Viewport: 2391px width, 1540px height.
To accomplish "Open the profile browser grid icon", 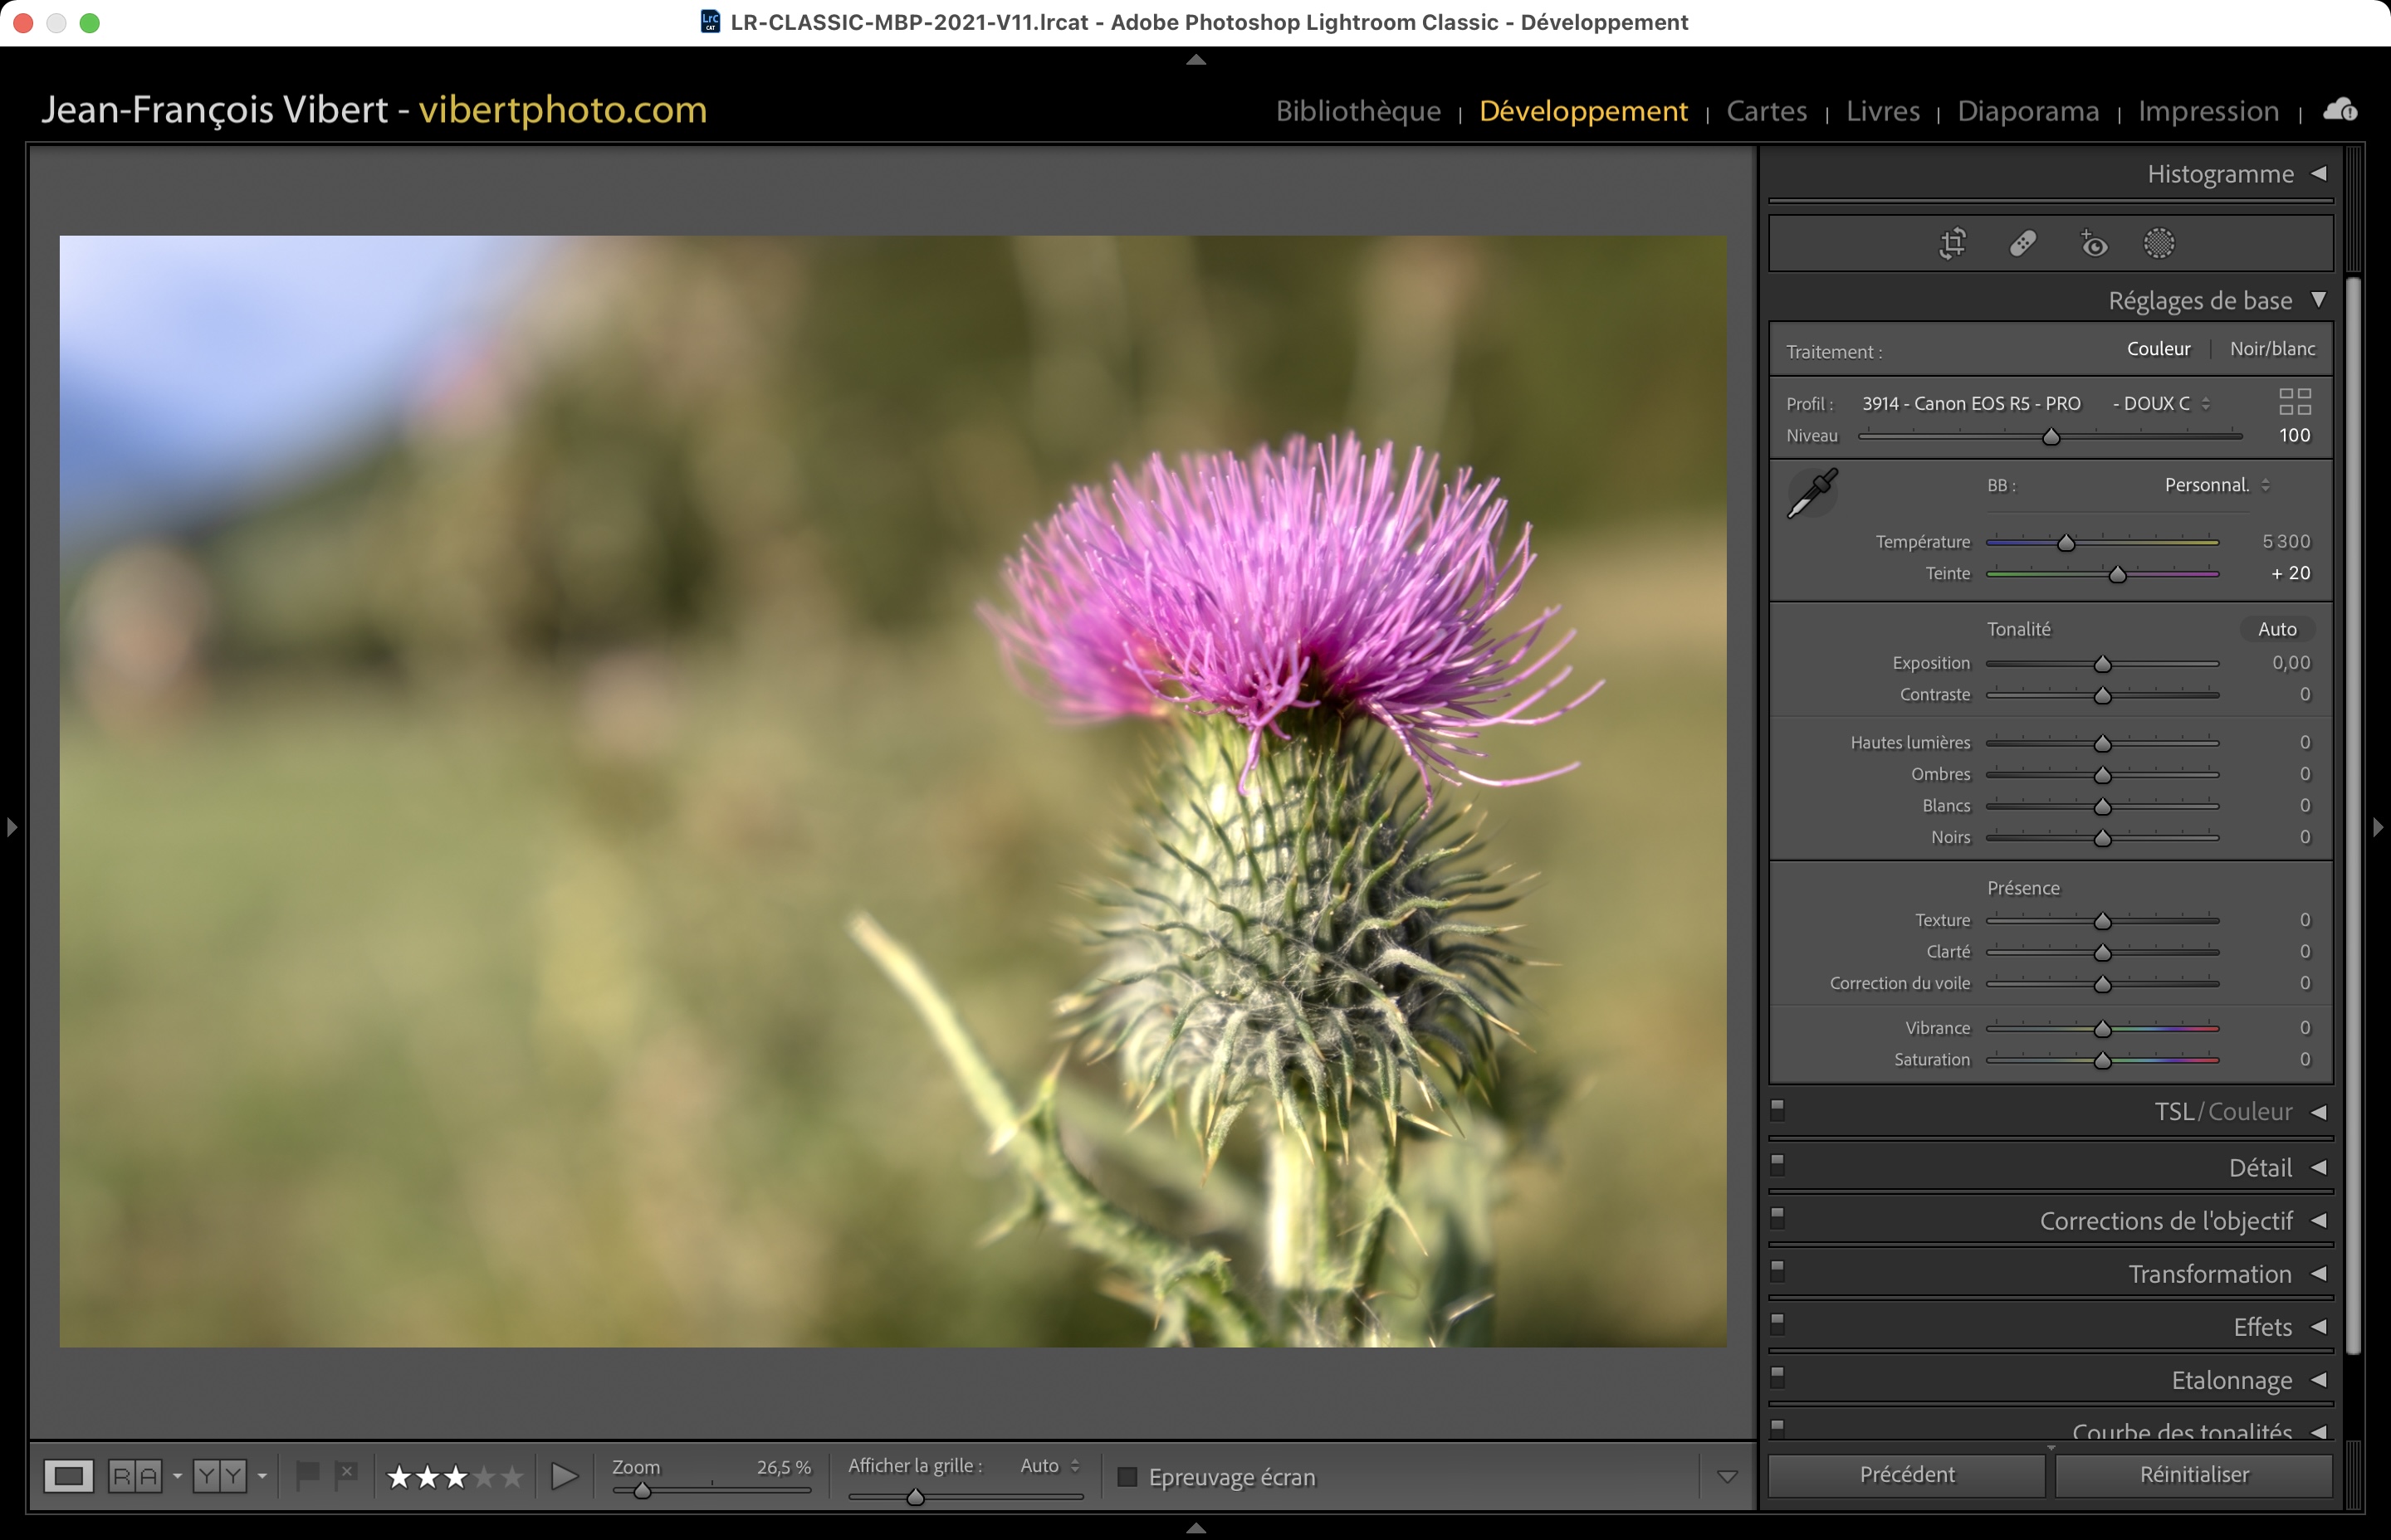I will [2294, 402].
